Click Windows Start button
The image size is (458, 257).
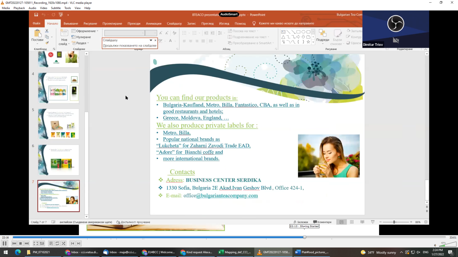6,252
